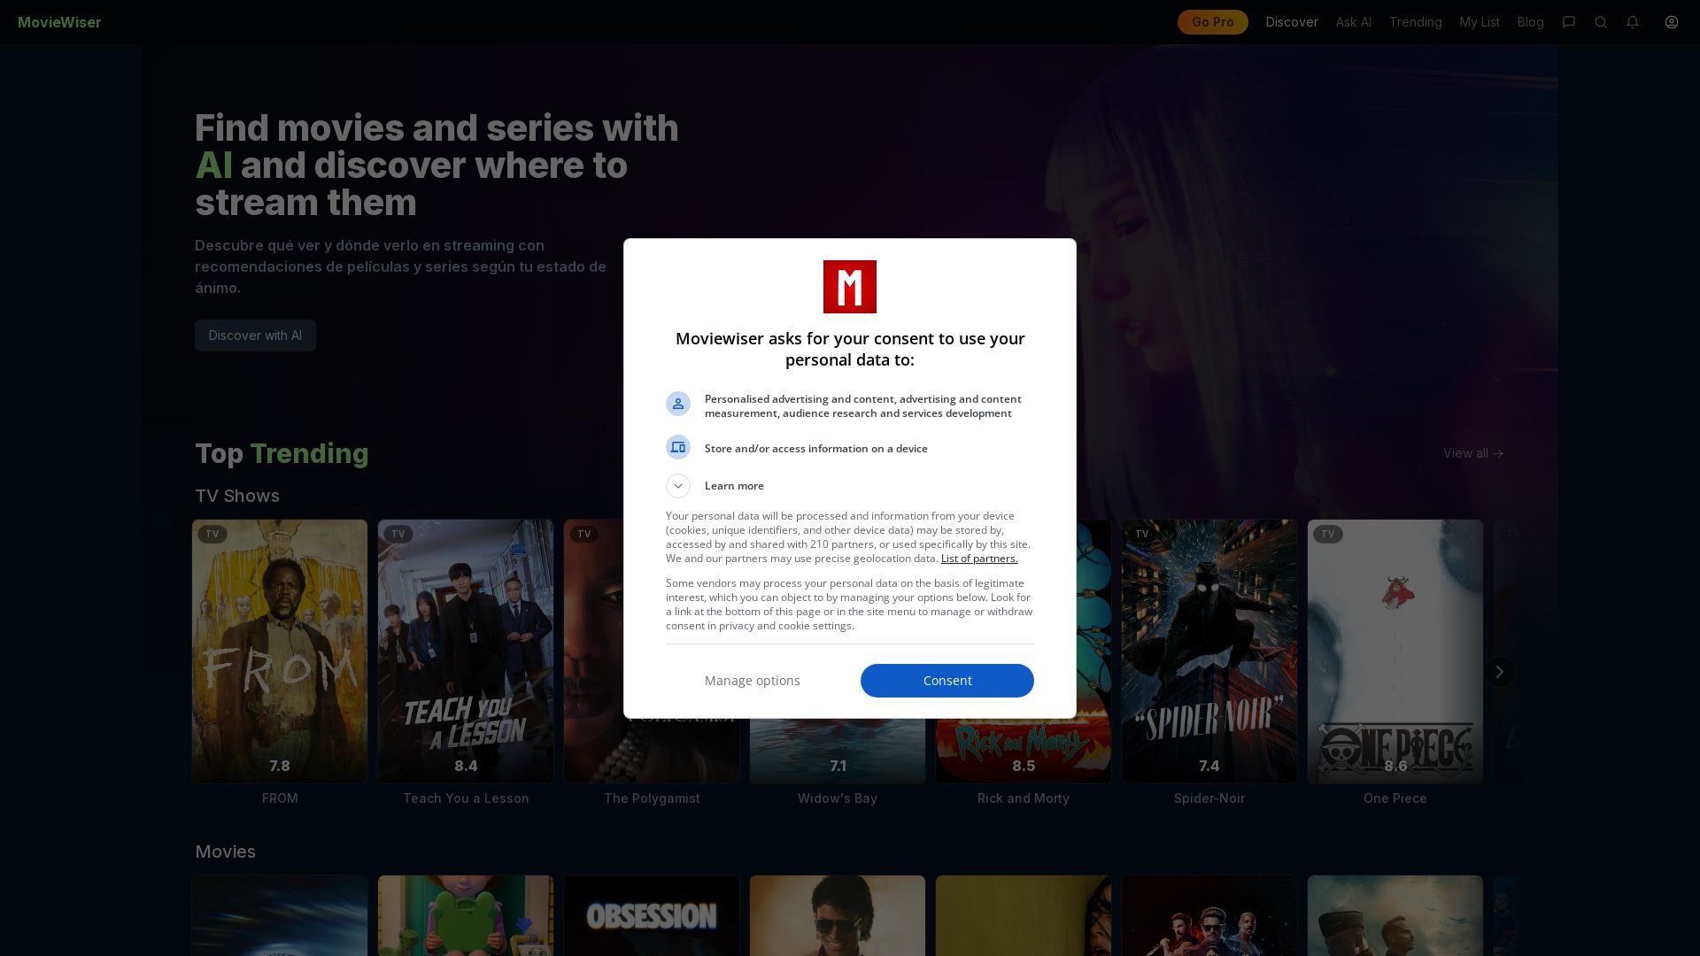Advance TV Shows carousel with right arrow
This screenshot has height=956, width=1700.
tap(1499, 672)
